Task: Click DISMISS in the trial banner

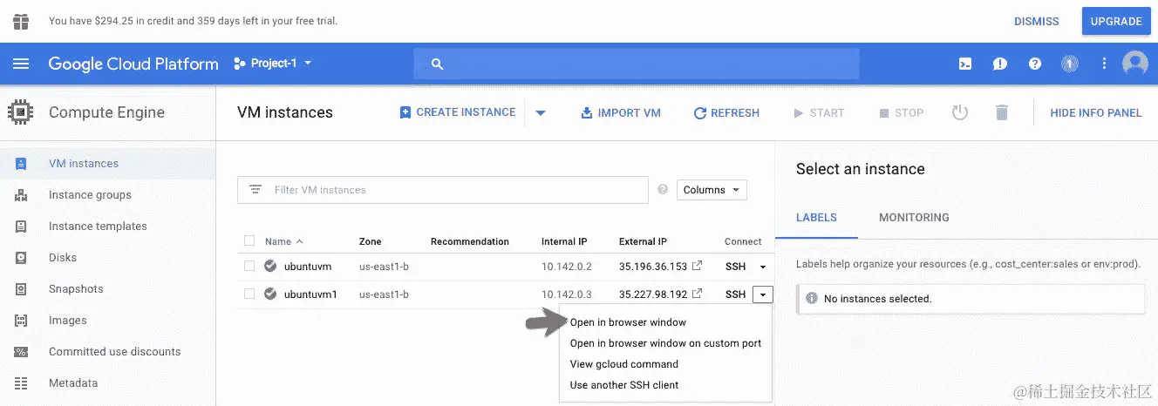Action: [x=1036, y=21]
